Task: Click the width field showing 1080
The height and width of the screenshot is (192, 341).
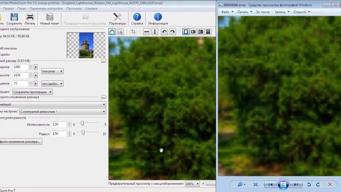Action: tap(20, 67)
